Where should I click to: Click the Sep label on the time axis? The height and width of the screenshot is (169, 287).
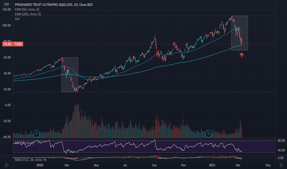point(154,165)
